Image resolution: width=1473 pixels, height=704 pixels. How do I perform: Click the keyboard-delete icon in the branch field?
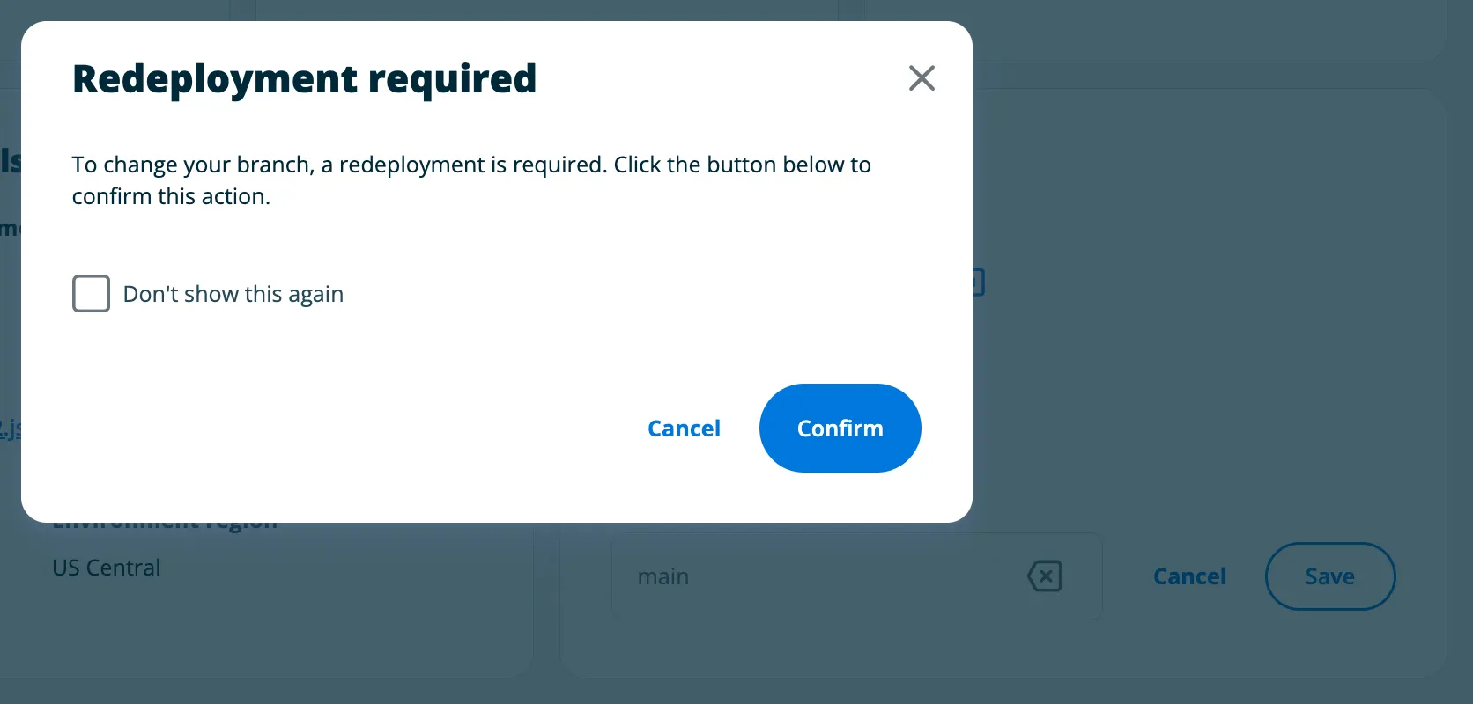pos(1045,576)
